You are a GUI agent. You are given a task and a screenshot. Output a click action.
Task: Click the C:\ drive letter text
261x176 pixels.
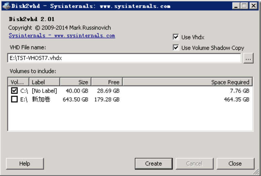(x=24, y=91)
